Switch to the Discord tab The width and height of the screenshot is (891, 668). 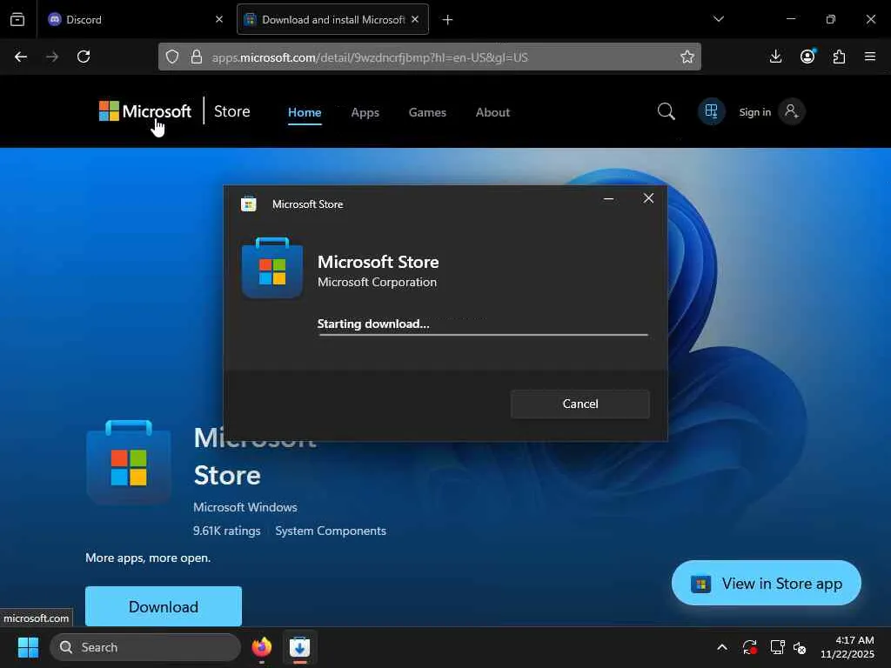point(137,19)
